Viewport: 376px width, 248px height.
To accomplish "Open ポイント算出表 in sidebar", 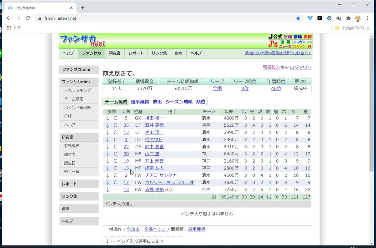I will coord(77,108).
